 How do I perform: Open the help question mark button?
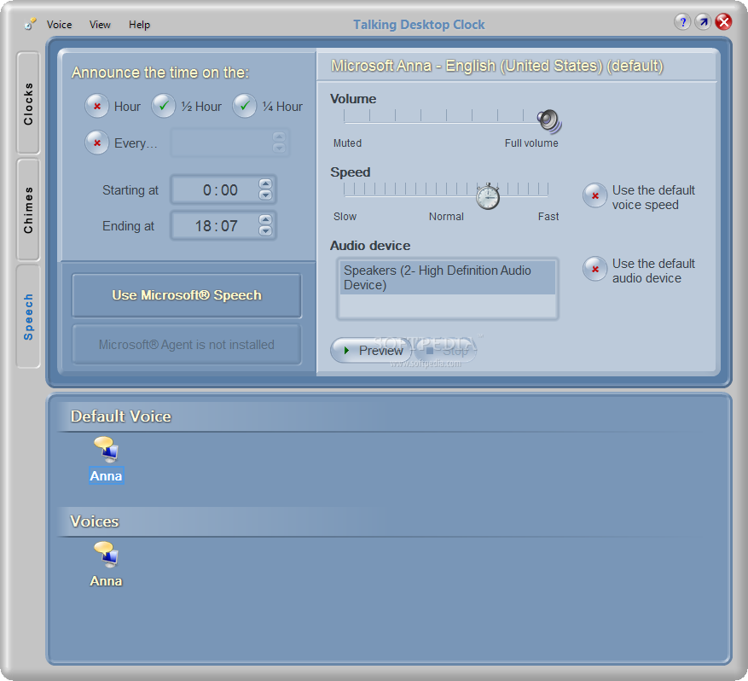682,21
